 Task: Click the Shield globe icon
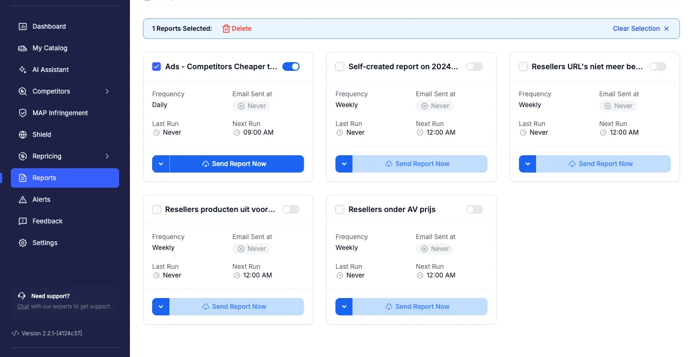pos(23,135)
